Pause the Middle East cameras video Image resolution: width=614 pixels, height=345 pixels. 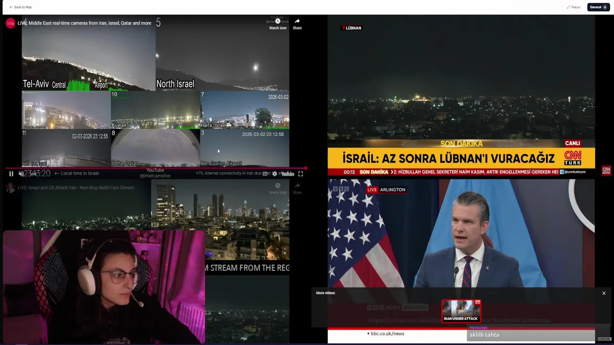click(x=11, y=174)
